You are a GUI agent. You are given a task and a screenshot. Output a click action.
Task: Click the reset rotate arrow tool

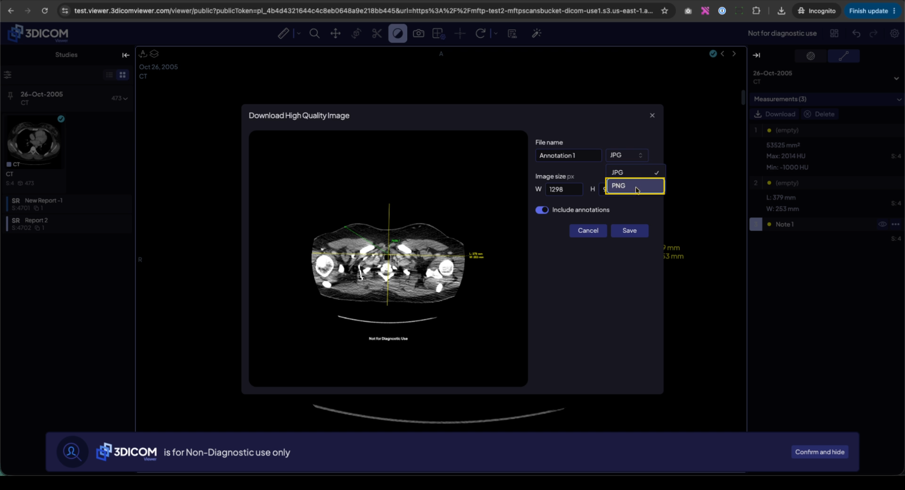click(480, 33)
